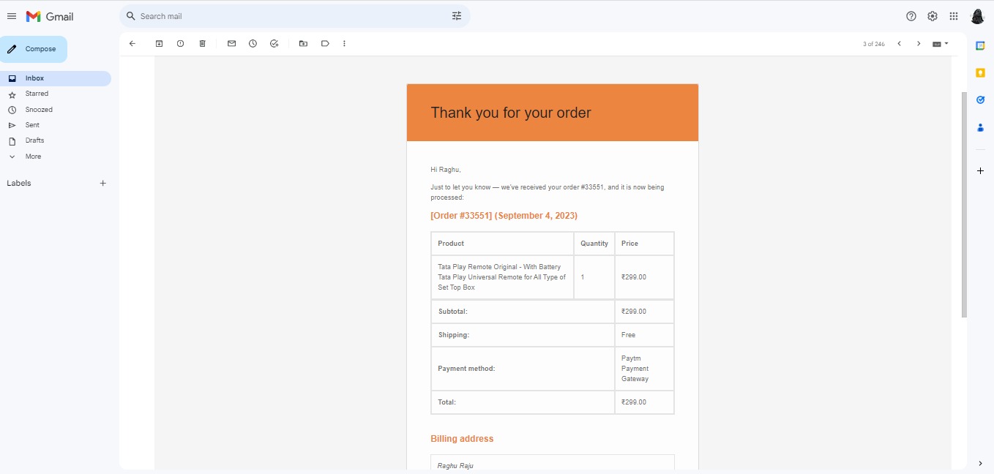
Task: Click the Compose button
Action: [34, 49]
